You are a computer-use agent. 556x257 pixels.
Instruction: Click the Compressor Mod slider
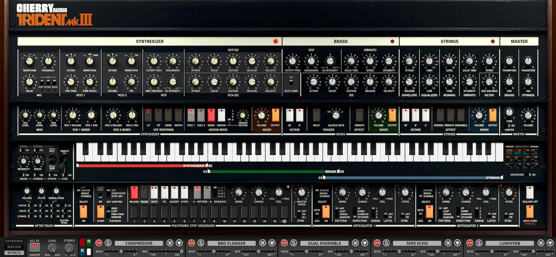[x=121, y=251]
